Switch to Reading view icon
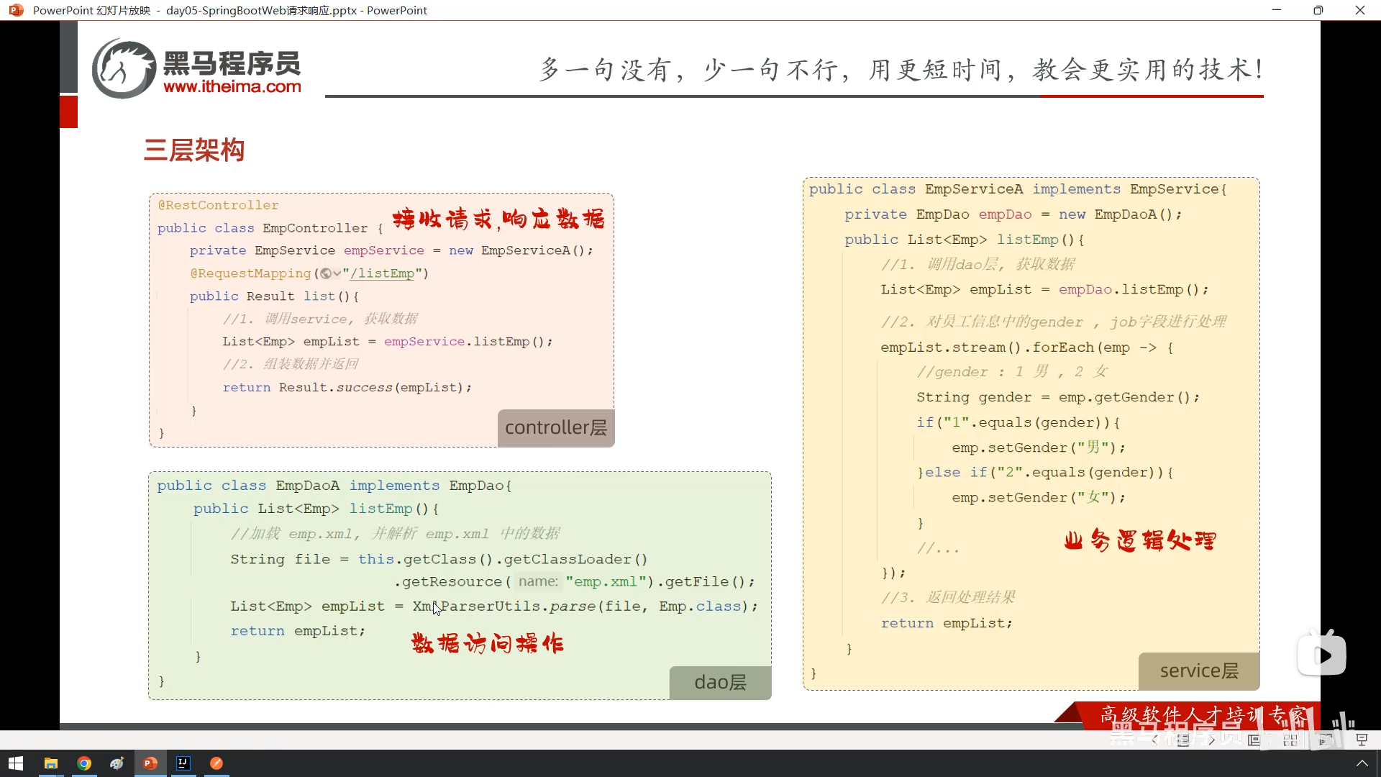The height and width of the screenshot is (777, 1381). (x=1326, y=740)
